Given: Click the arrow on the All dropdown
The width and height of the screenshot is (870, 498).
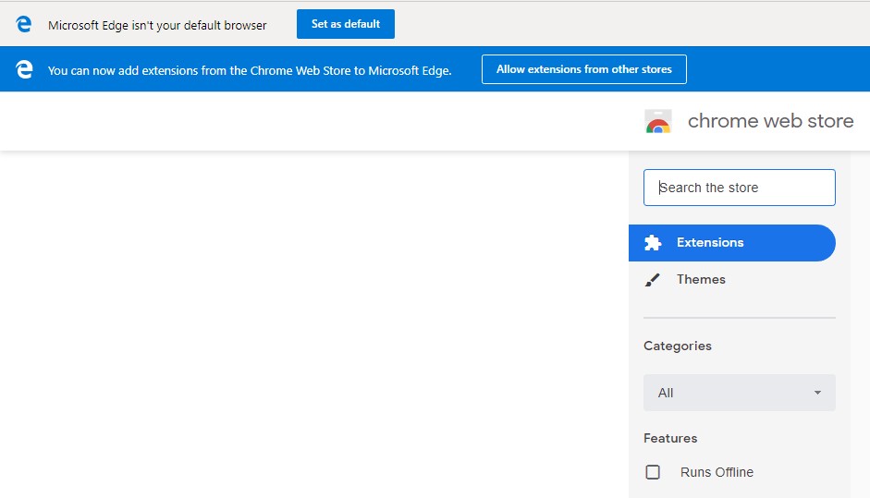Looking at the screenshot, I should coord(817,393).
